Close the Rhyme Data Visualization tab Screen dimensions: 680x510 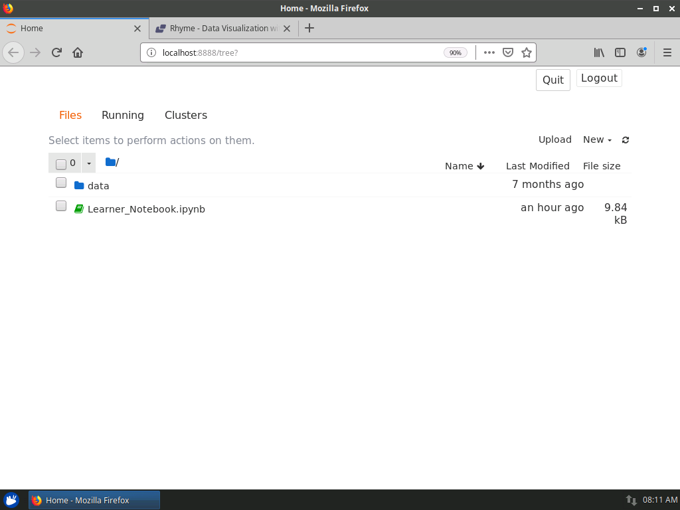point(287,29)
